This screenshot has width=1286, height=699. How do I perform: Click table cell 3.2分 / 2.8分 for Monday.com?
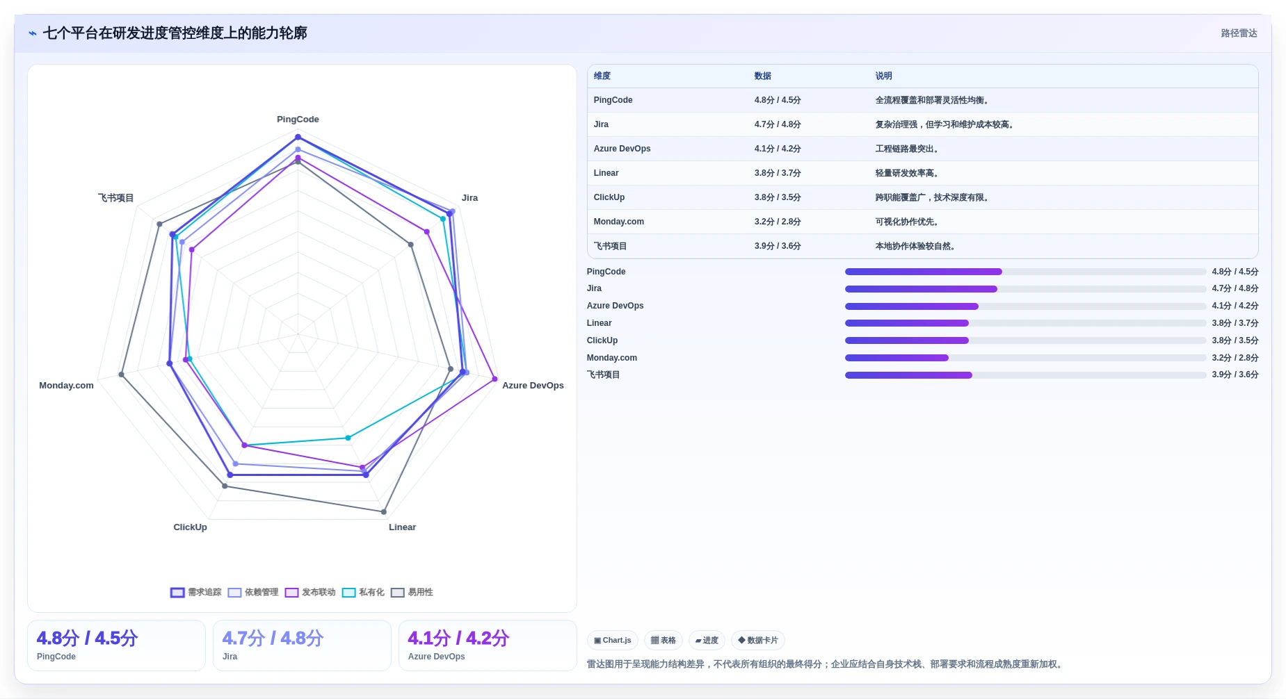coord(778,222)
